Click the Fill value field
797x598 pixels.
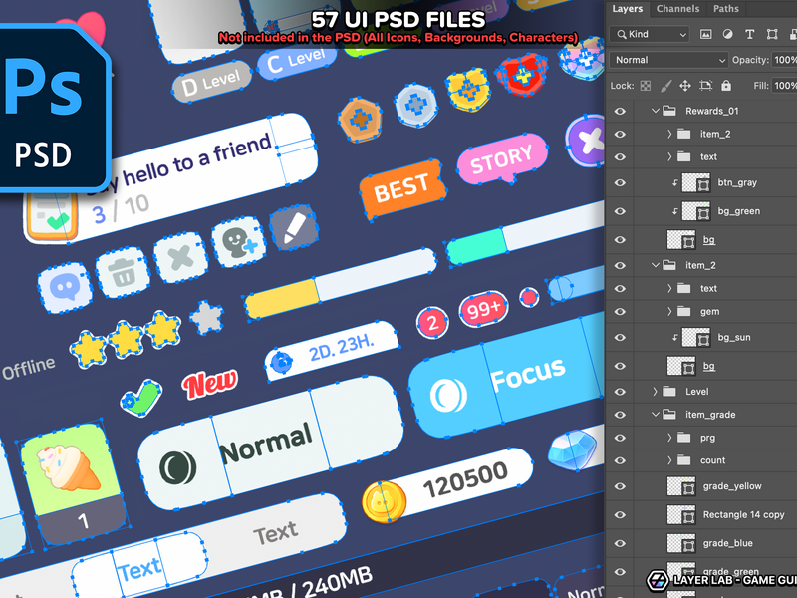784,86
